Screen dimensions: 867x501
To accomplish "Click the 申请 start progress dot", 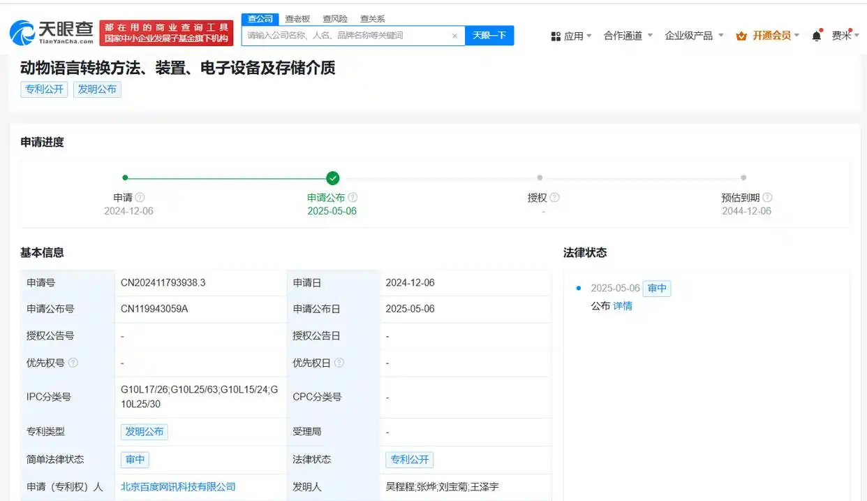I will click(125, 177).
